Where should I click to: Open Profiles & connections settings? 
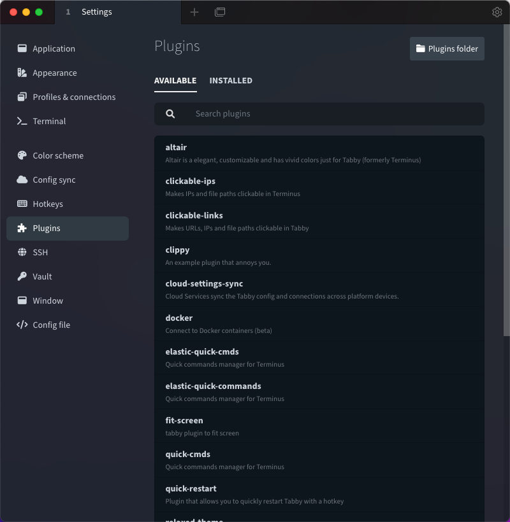pyautogui.click(x=74, y=97)
